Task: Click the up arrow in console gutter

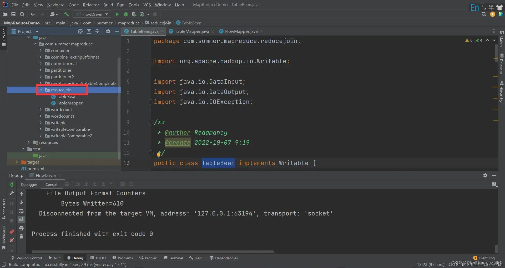Action: click(x=21, y=194)
